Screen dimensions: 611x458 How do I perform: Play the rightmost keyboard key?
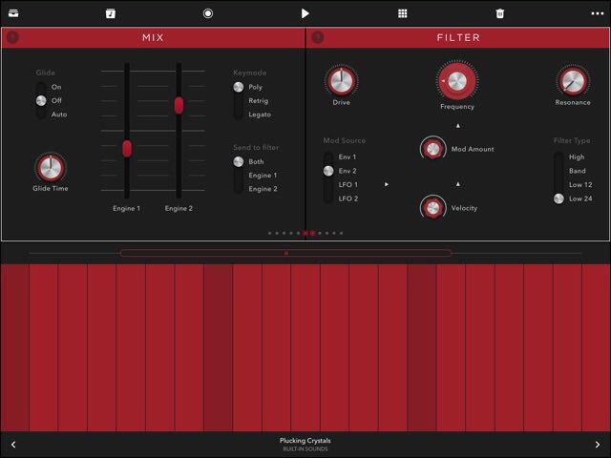point(596,347)
